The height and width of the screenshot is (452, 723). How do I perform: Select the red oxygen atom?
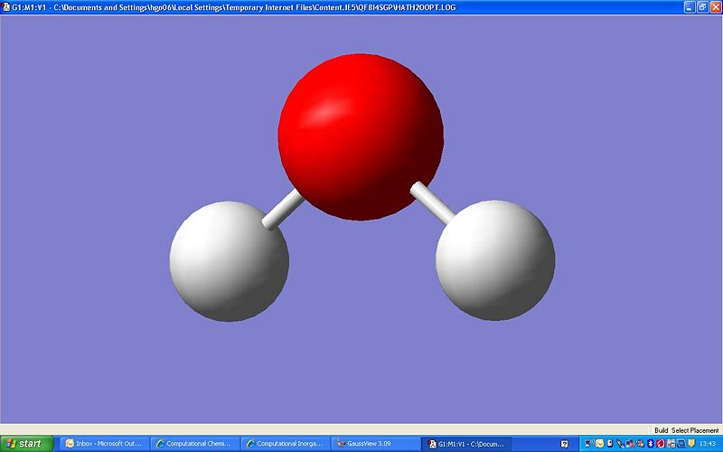click(x=361, y=137)
